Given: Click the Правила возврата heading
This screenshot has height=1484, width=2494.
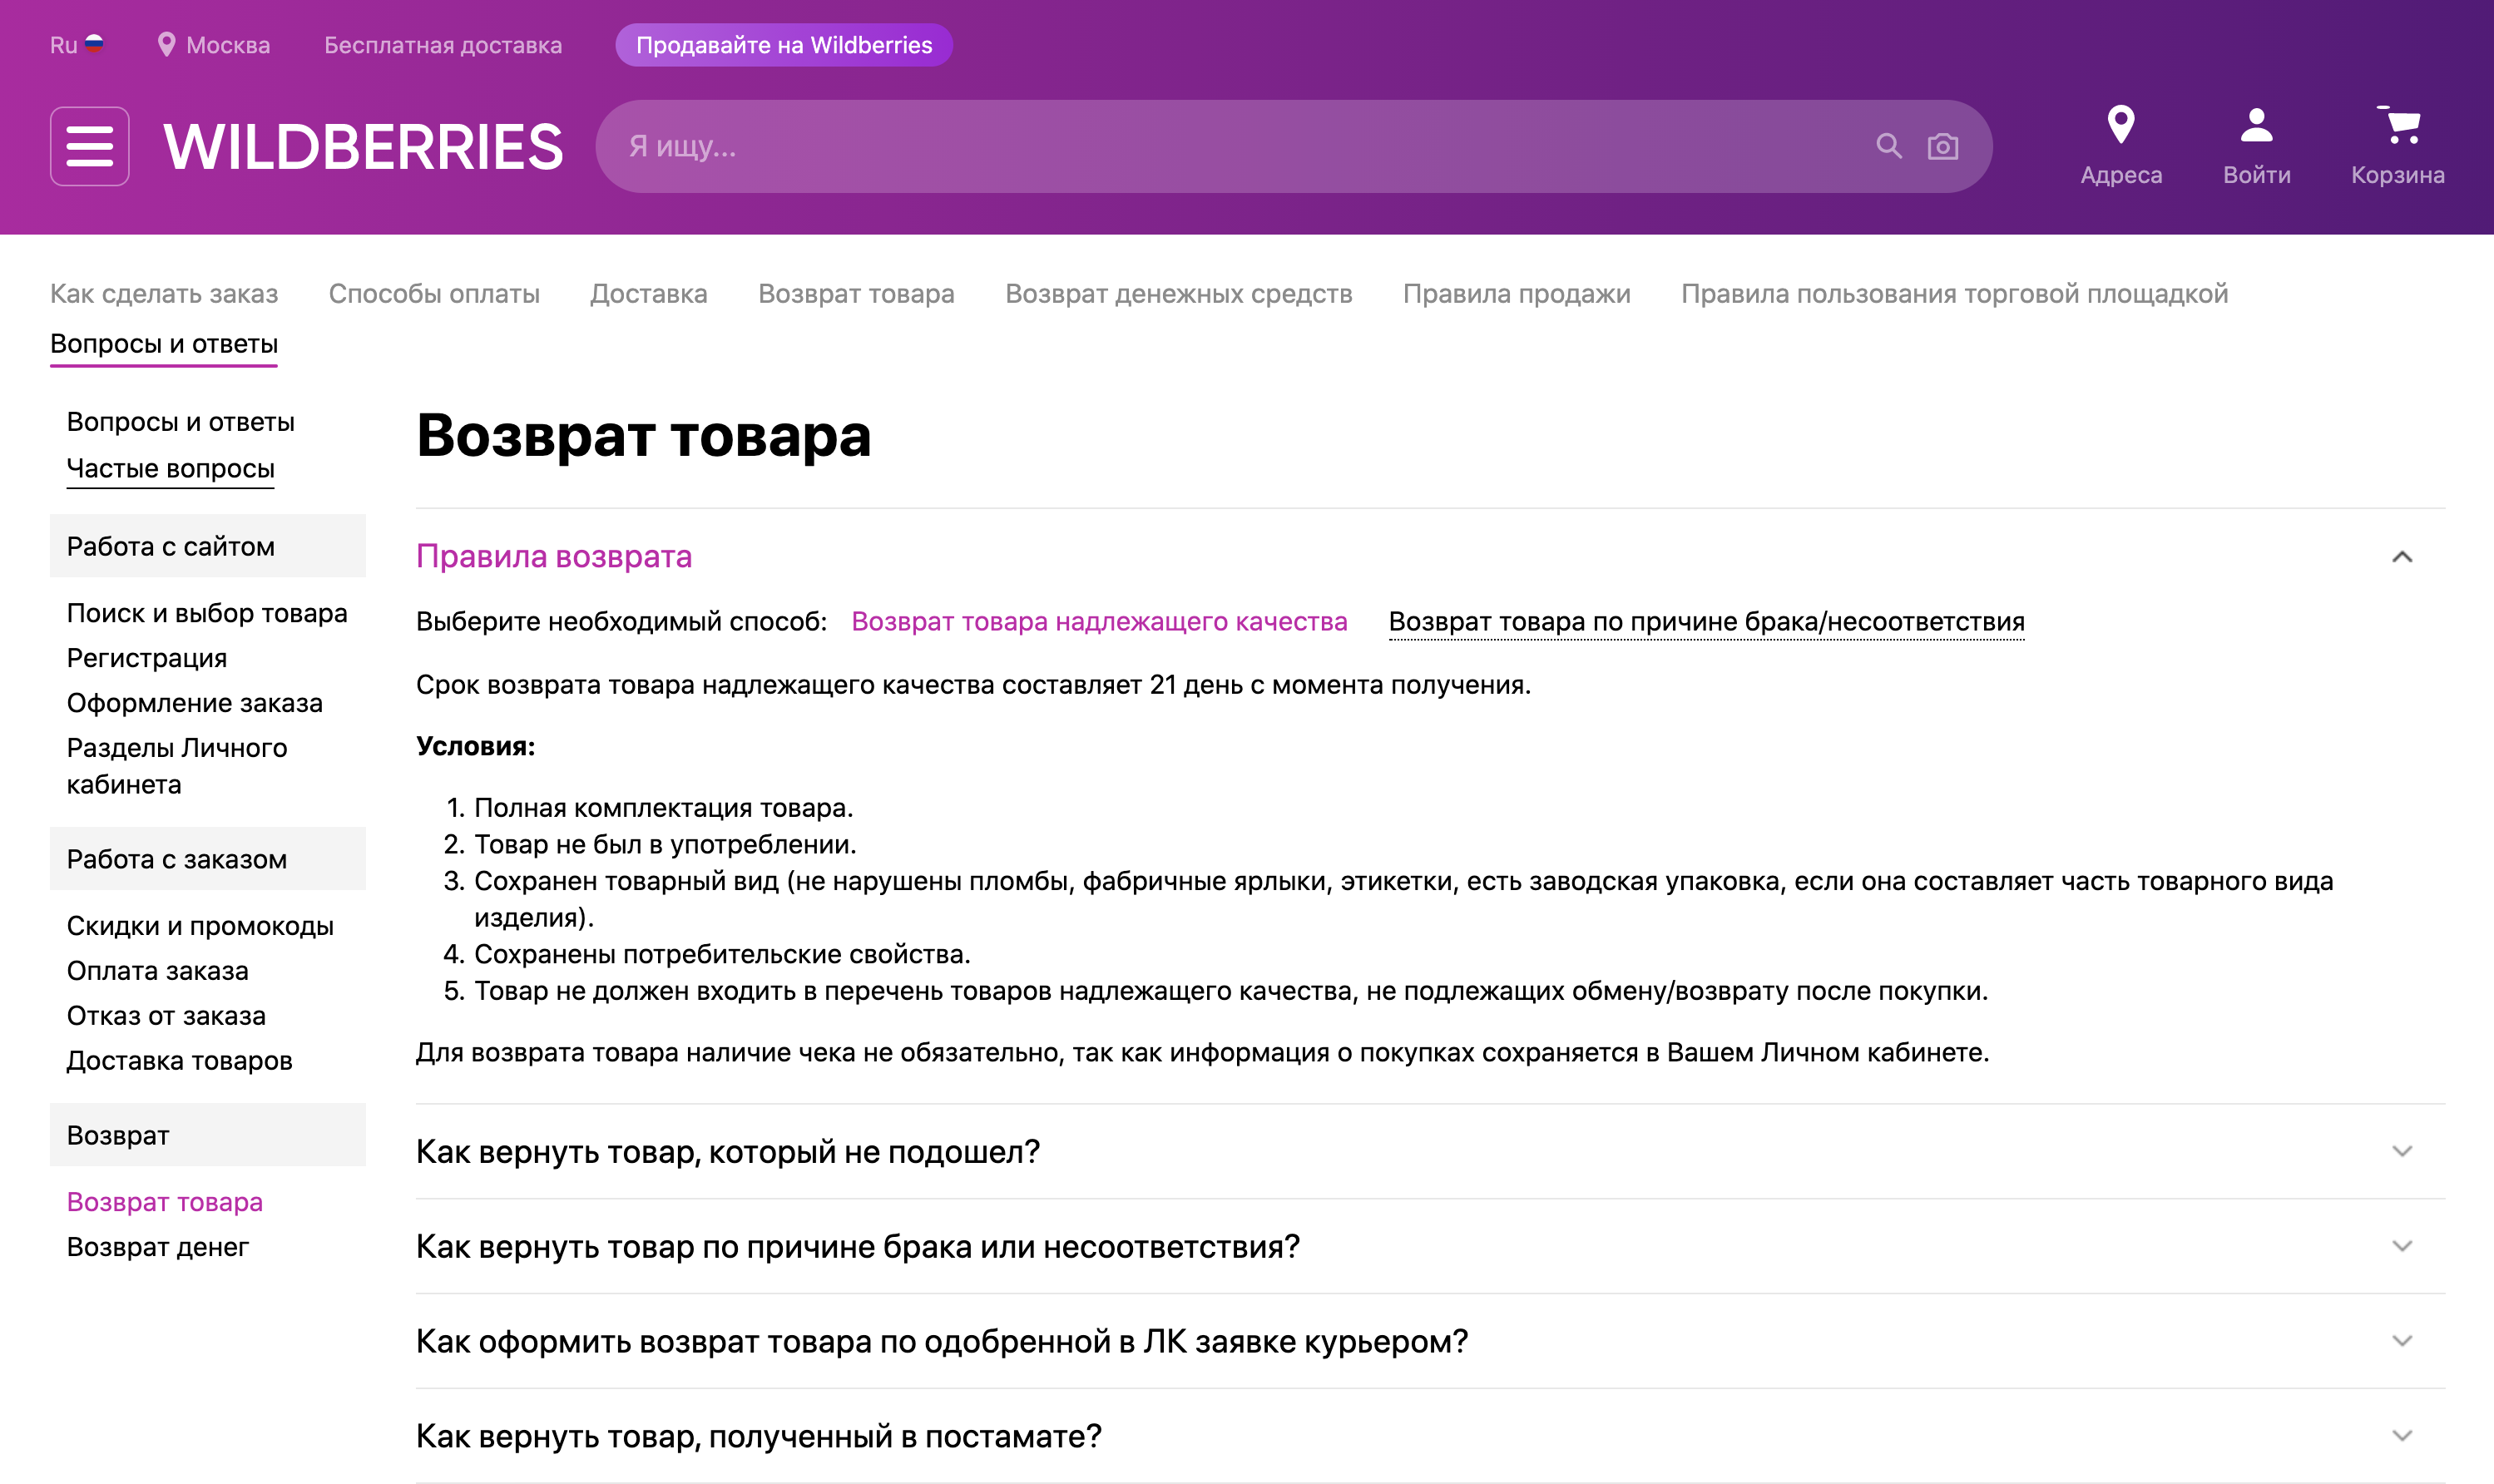Looking at the screenshot, I should (x=554, y=557).
